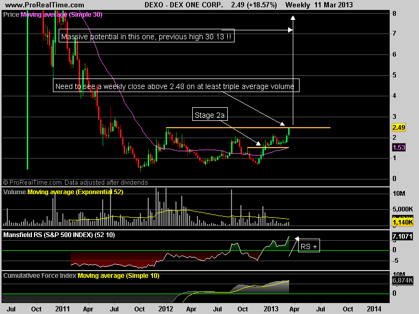Click the 7.1071 relative strength value tag

coord(402,237)
